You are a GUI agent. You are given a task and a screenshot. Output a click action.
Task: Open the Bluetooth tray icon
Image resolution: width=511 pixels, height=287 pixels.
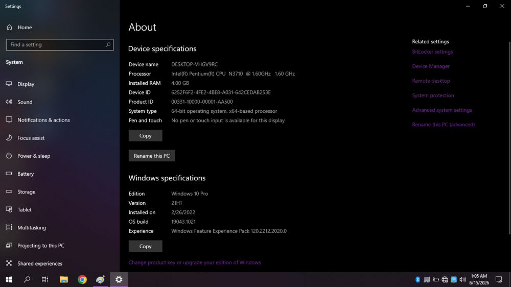[x=418, y=279]
